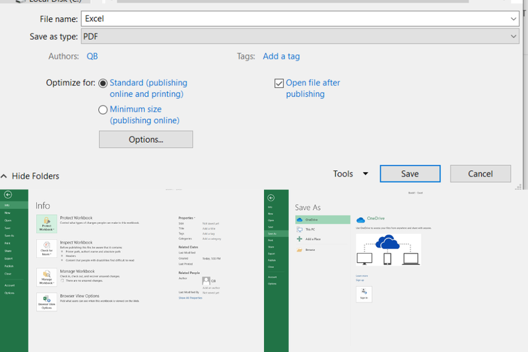
Task: Toggle Open file after publishing checkbox
Action: (279, 83)
